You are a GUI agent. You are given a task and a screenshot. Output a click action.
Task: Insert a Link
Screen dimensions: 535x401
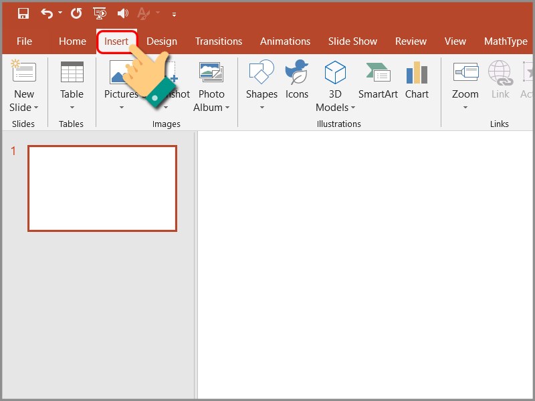coord(500,80)
